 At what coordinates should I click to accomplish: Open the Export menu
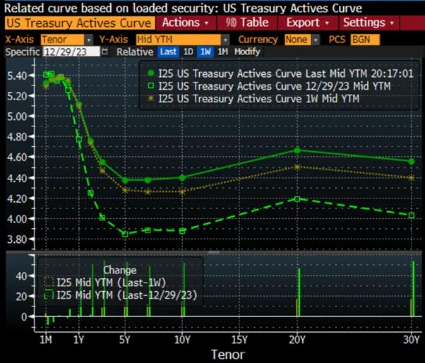point(308,23)
